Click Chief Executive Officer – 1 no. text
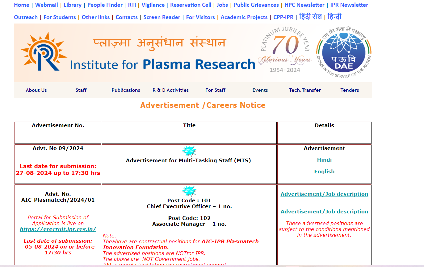424x267 pixels. click(189, 206)
